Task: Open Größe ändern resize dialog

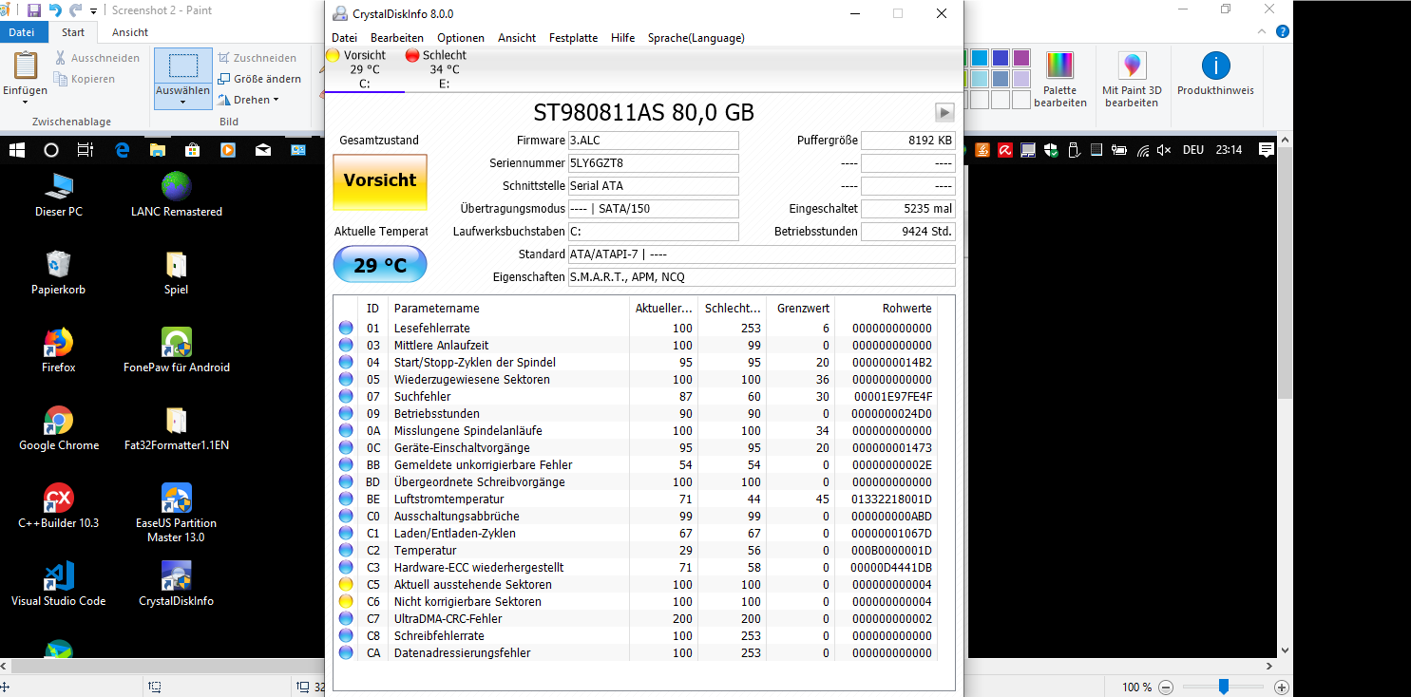Action: point(259,79)
